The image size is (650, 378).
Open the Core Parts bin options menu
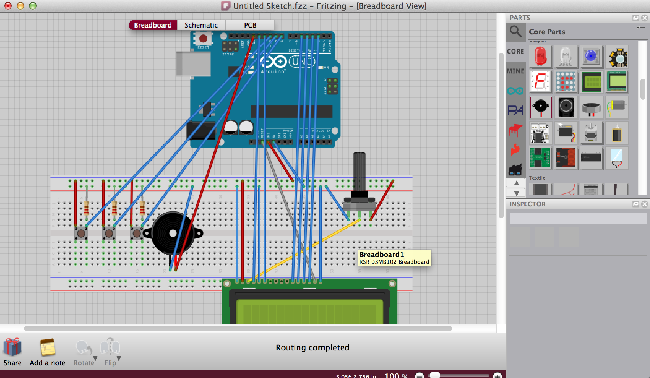tap(641, 29)
